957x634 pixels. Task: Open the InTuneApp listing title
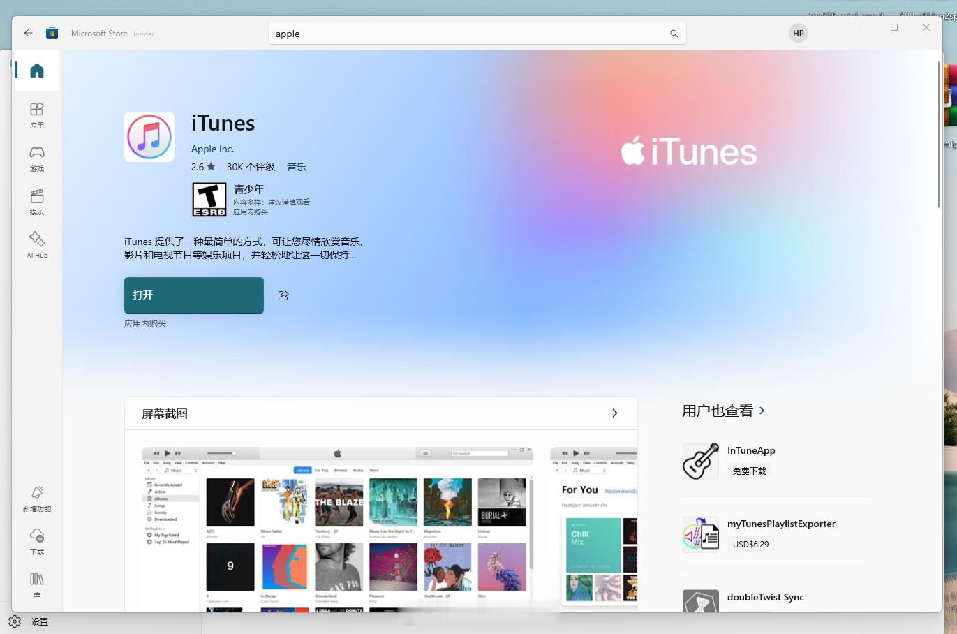751,450
